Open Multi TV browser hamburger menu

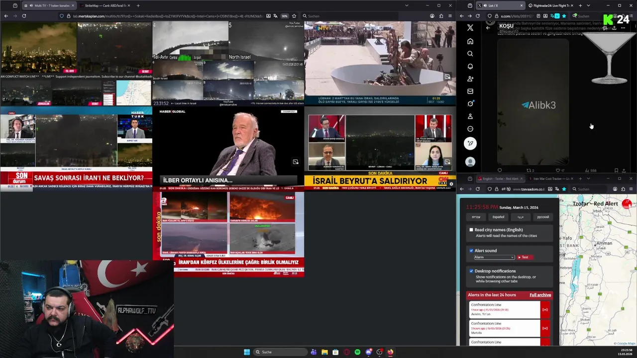pos(450,16)
